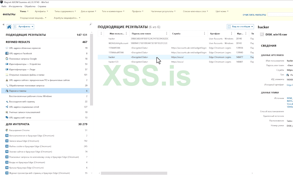Select Восстановленные рабочие столы: Windows

(x=45, y=96)
